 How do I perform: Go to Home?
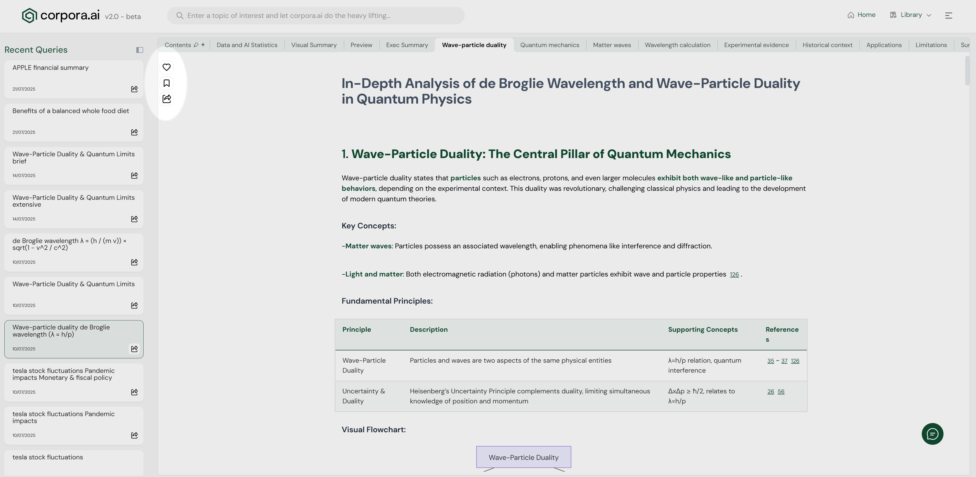tap(862, 15)
